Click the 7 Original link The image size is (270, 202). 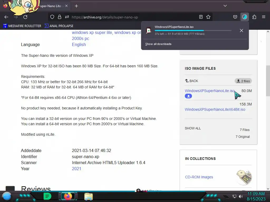pos(243,137)
